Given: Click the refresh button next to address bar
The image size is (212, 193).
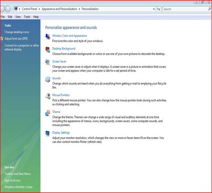Looking at the screenshot, I should (159, 9).
